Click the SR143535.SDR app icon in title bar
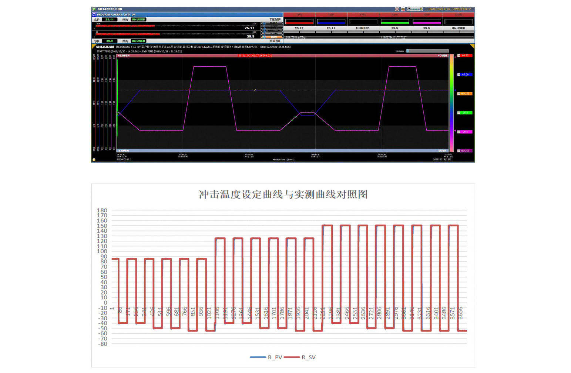Screen dimensions: 571x373 pos(94,9)
